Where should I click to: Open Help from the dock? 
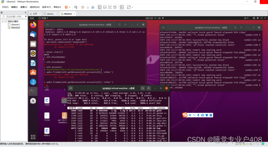pos(33,82)
